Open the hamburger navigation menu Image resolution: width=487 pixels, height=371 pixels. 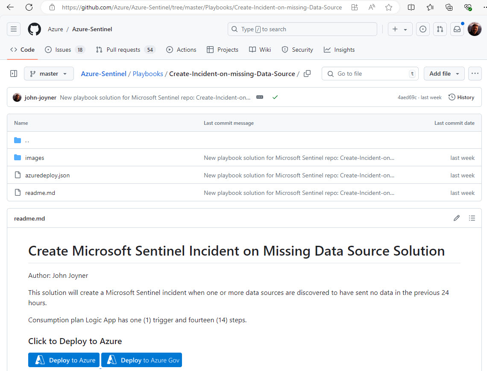[x=14, y=29]
